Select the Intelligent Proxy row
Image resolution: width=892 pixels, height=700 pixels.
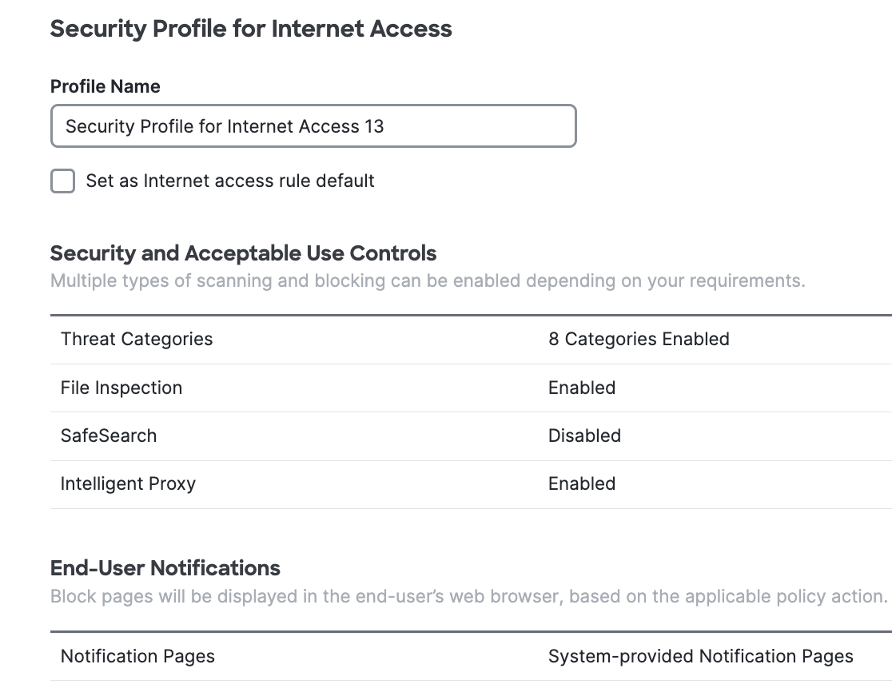(471, 484)
